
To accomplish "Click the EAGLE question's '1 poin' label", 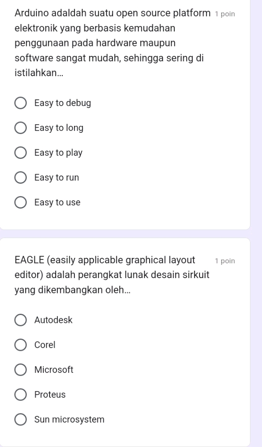I will (x=225, y=261).
